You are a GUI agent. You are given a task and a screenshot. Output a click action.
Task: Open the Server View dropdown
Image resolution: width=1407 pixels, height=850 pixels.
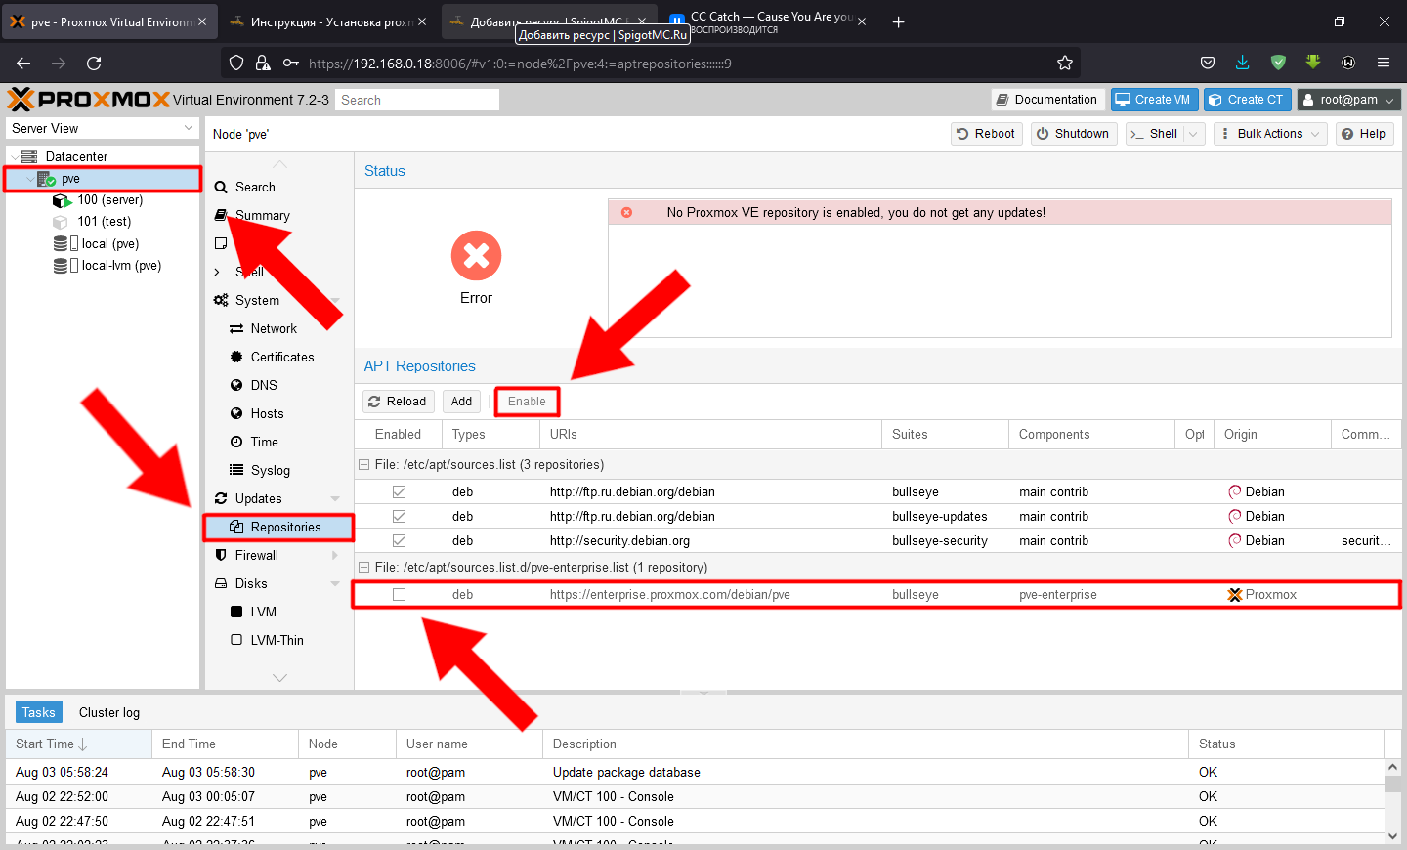point(102,128)
